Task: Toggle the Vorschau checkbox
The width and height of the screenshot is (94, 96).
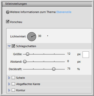Action: (7, 22)
